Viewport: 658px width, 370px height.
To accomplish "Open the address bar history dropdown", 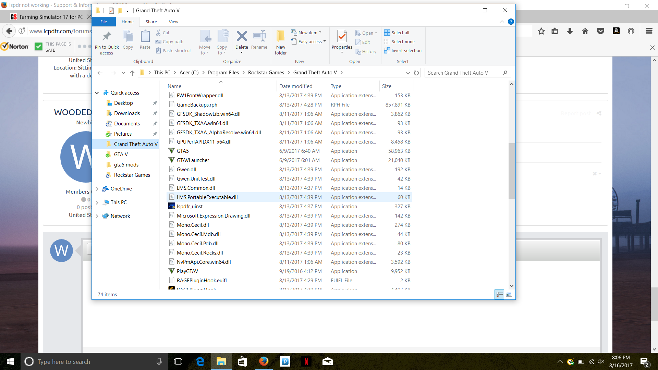I will pos(408,73).
